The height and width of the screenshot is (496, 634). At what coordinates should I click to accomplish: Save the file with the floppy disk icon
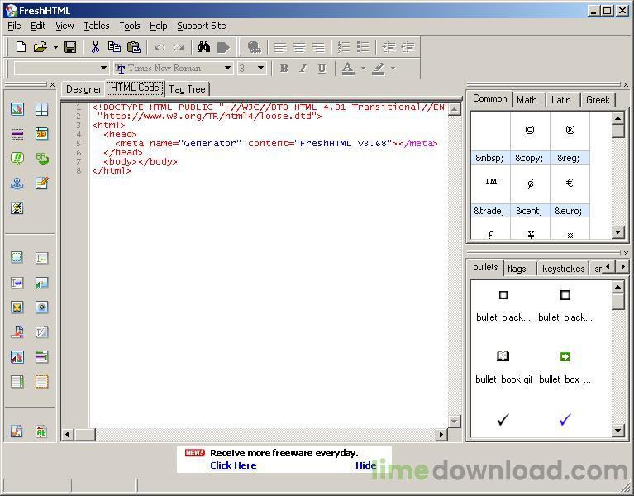pos(70,47)
